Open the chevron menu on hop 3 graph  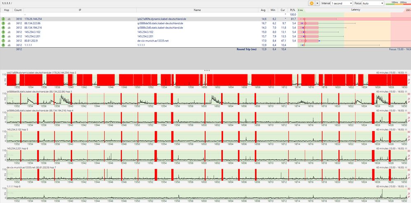click(x=406, y=92)
